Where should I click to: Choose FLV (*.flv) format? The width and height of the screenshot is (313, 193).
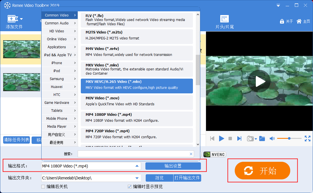click(x=137, y=20)
